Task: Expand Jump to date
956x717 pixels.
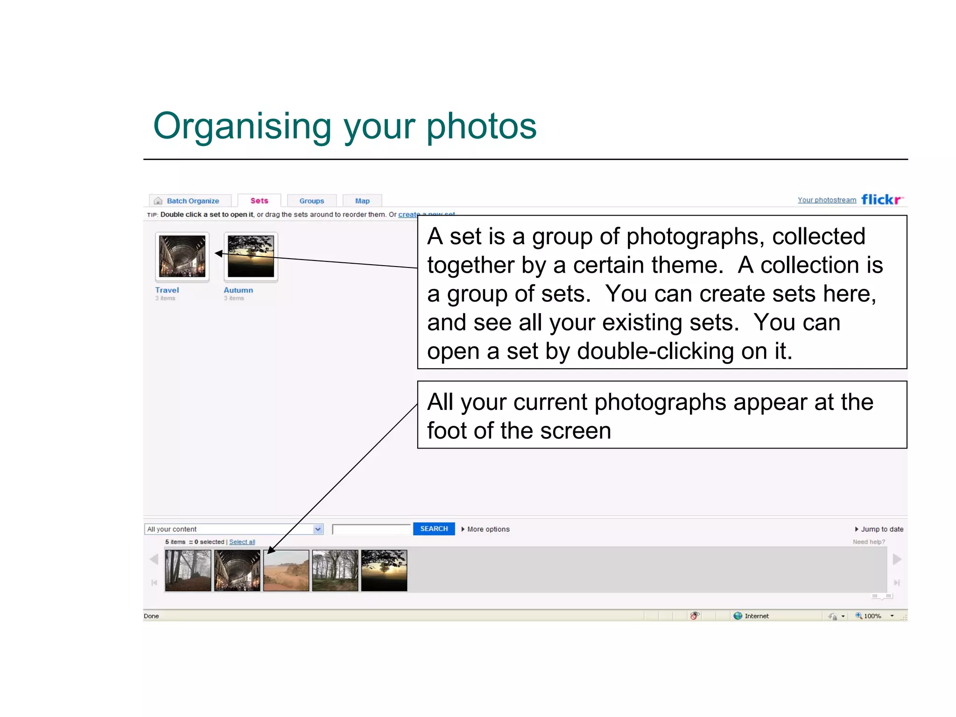Action: tap(879, 529)
